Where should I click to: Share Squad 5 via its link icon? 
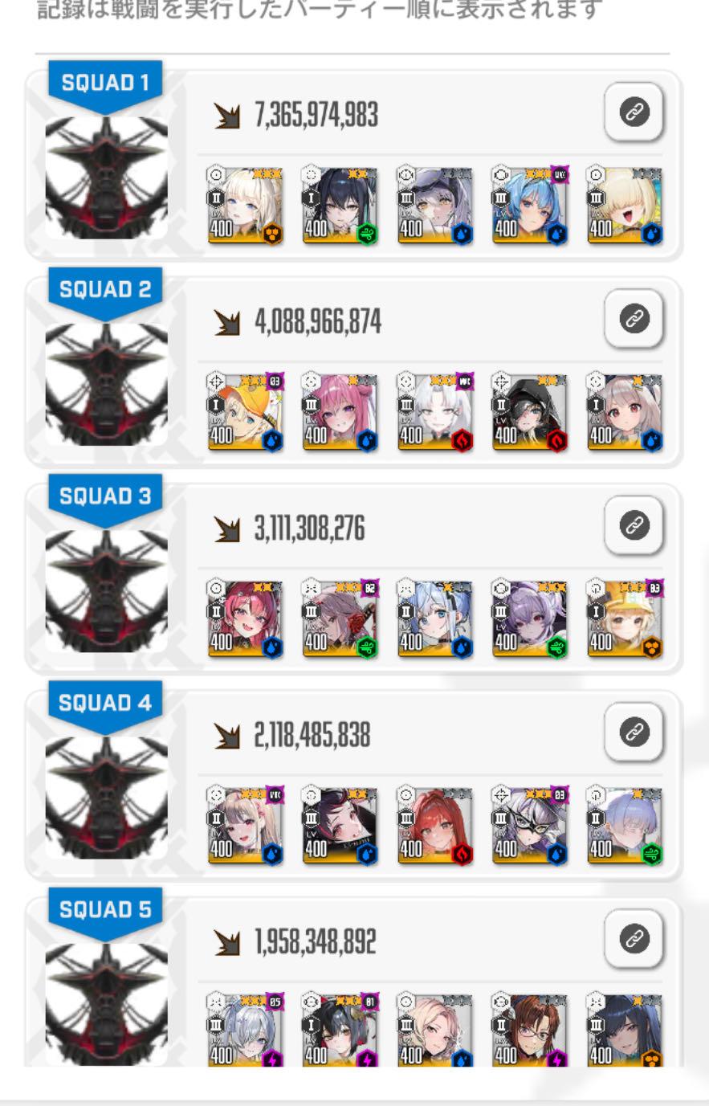634,938
